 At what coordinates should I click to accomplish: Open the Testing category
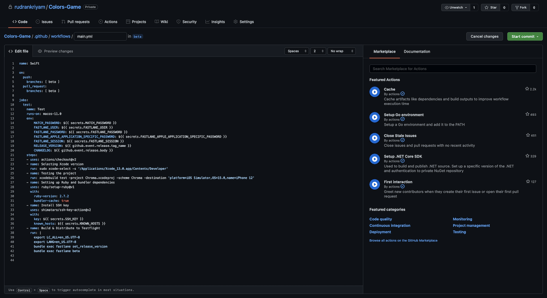click(x=459, y=232)
